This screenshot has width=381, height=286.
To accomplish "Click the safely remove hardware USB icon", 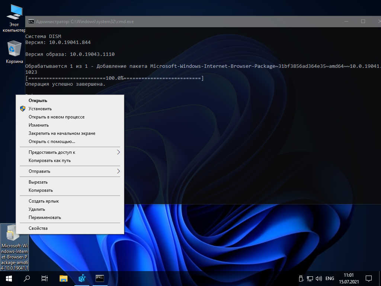I will click(x=301, y=278).
